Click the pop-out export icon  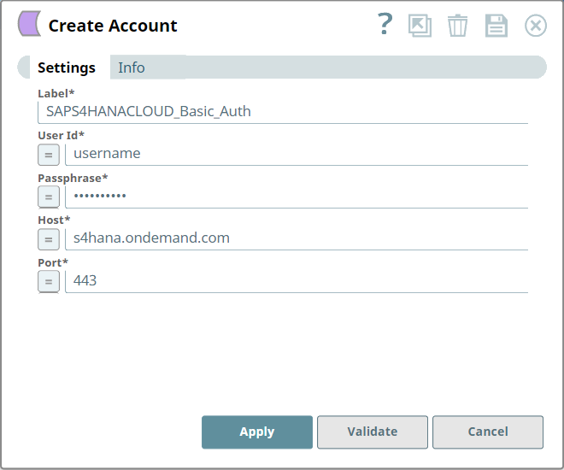click(x=420, y=26)
